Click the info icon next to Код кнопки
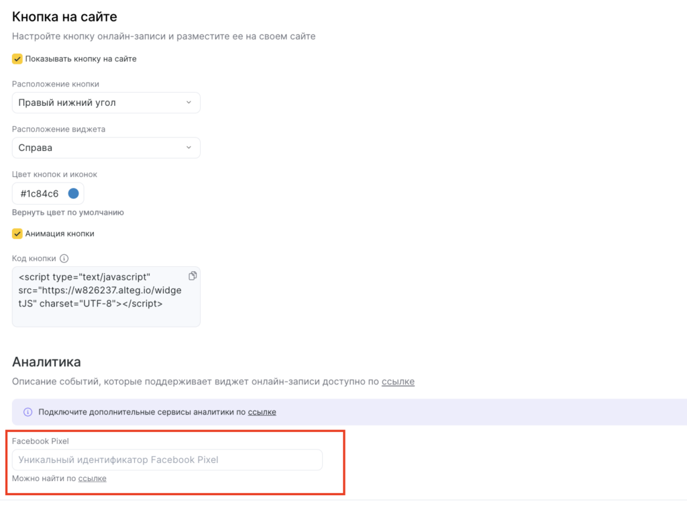The width and height of the screenshot is (687, 532). click(x=64, y=258)
